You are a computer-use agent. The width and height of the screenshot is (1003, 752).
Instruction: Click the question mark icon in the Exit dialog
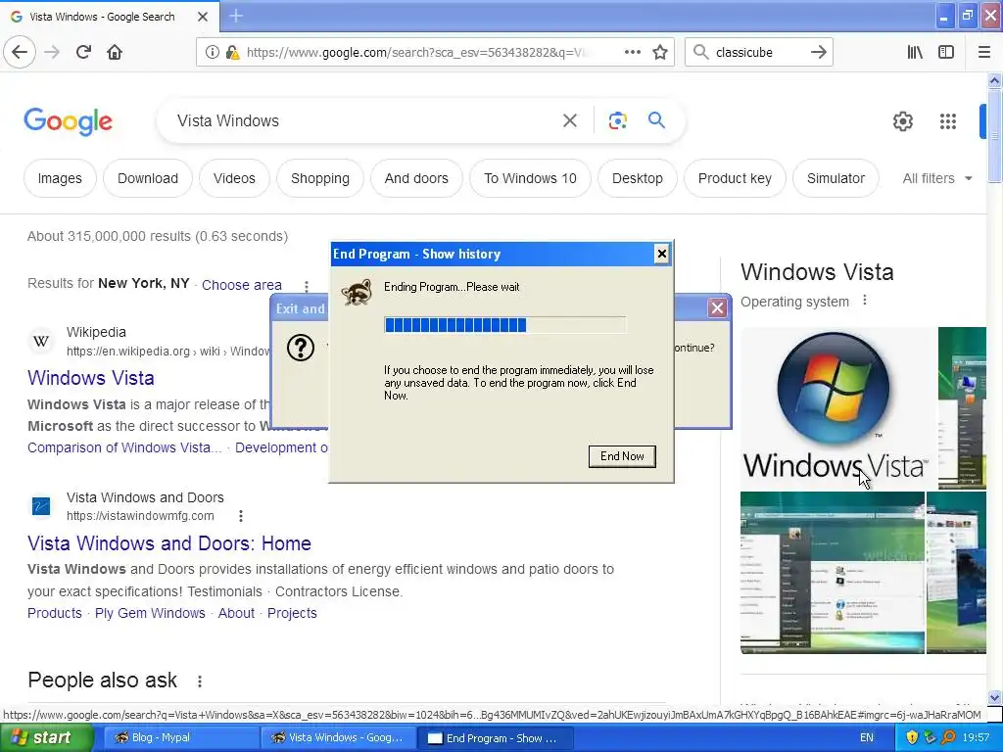pos(300,348)
